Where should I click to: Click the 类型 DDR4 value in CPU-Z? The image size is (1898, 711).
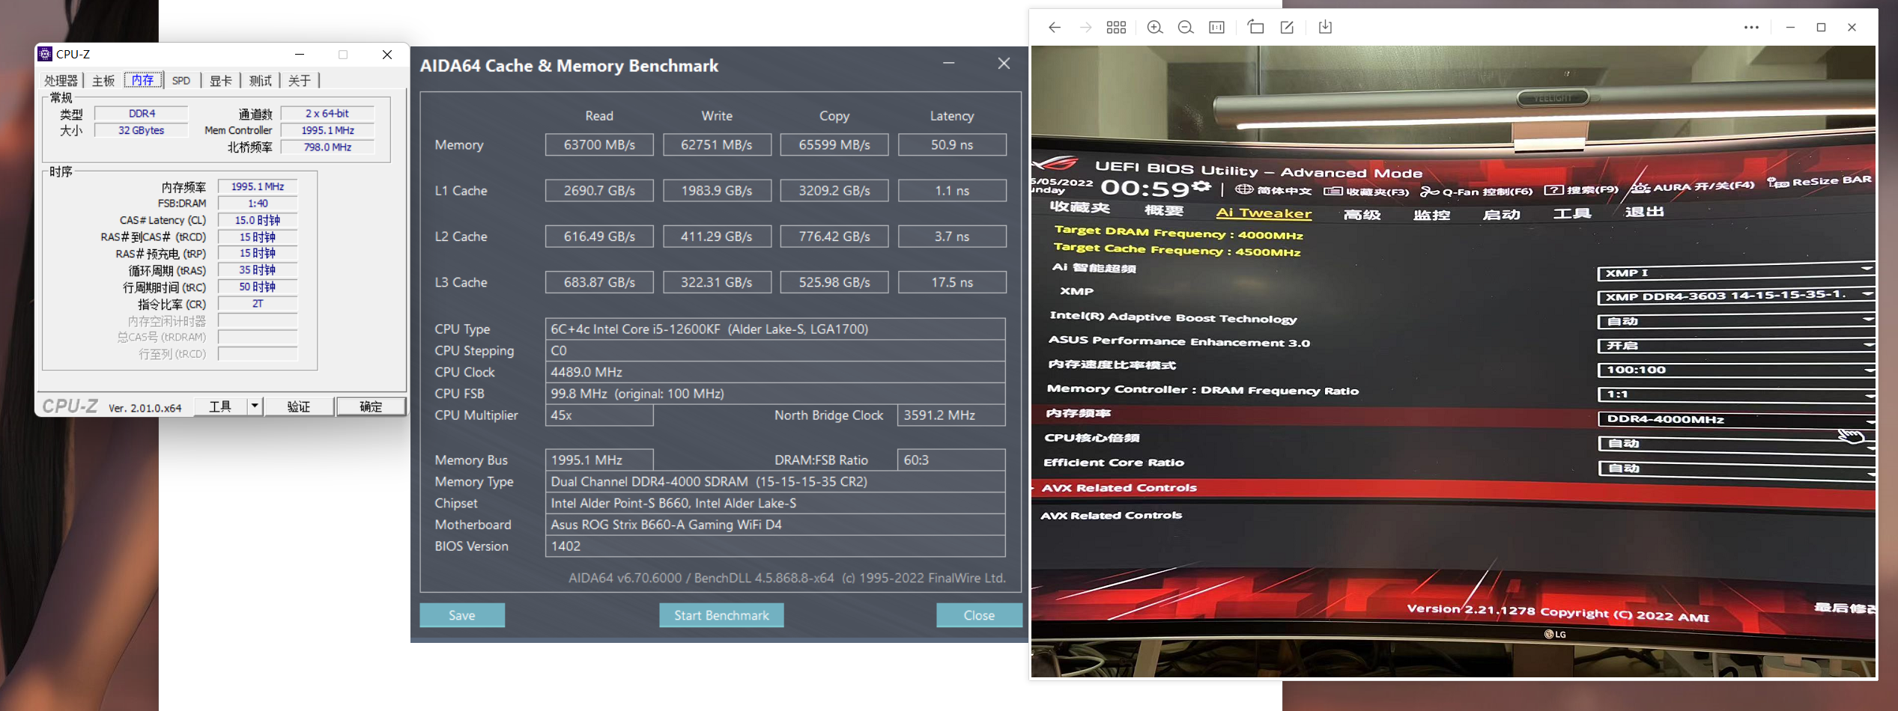(x=142, y=114)
